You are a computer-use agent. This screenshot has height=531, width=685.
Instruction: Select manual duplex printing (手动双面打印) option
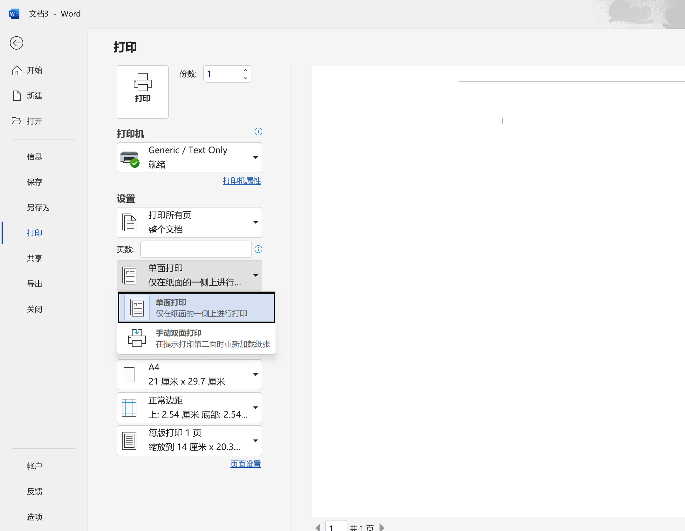click(196, 338)
